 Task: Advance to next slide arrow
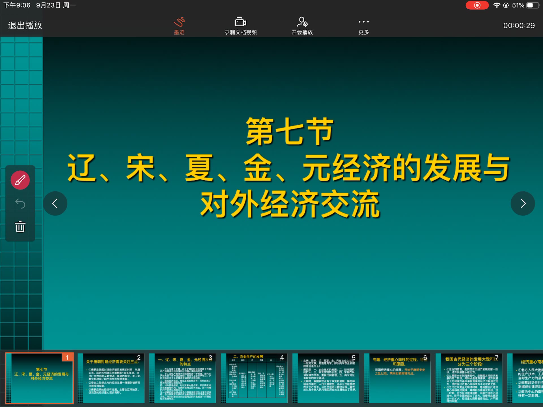pyautogui.click(x=523, y=203)
